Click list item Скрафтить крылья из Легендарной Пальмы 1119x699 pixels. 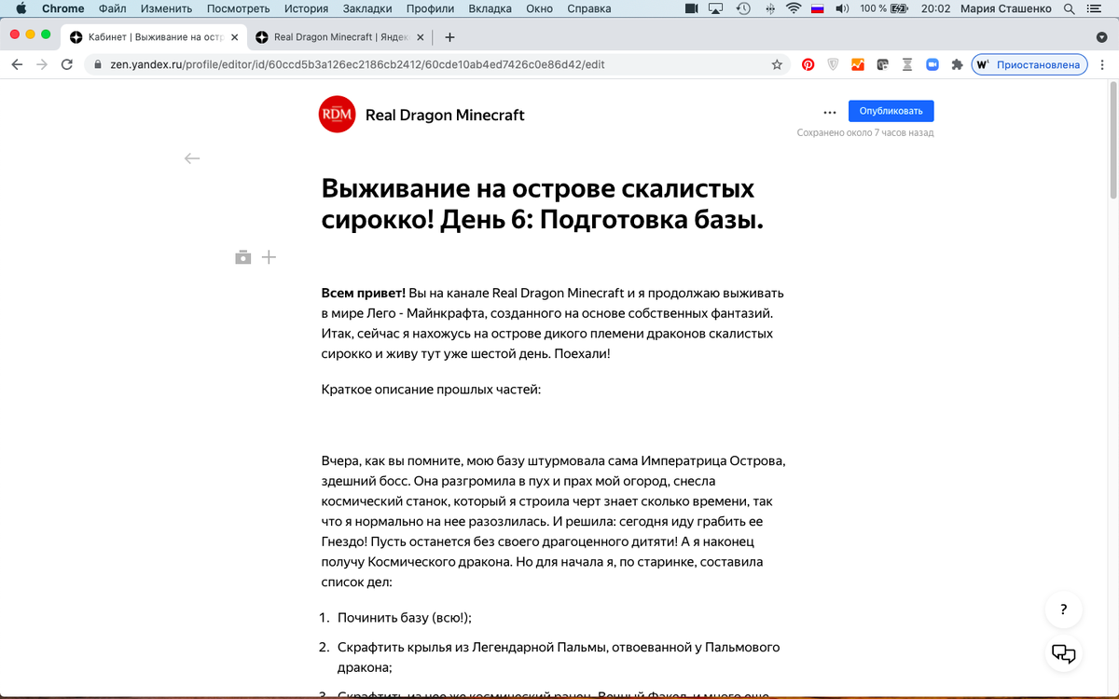click(558, 657)
